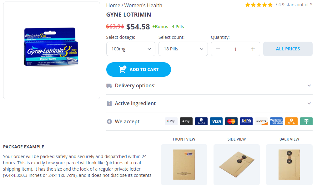Increase quantity with the plus button
This screenshot has height=190, width=317.
(x=253, y=49)
